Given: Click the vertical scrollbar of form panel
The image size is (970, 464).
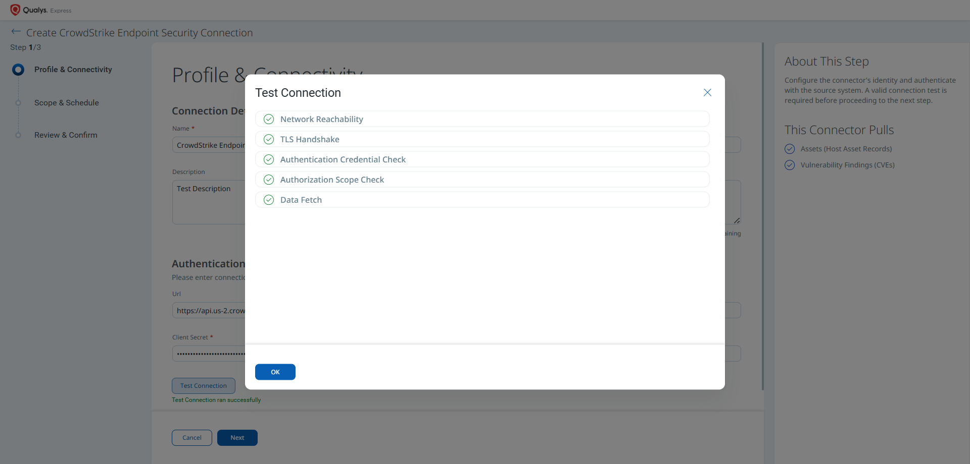Looking at the screenshot, I should tap(763, 216).
